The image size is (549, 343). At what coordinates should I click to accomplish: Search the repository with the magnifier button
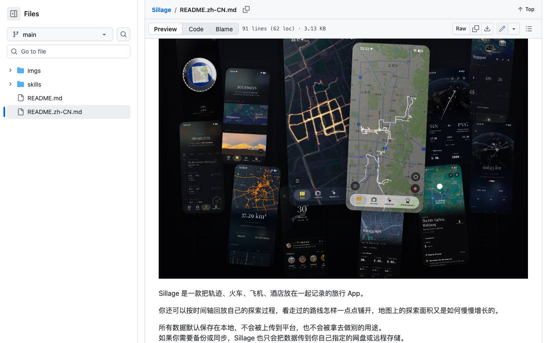point(124,34)
